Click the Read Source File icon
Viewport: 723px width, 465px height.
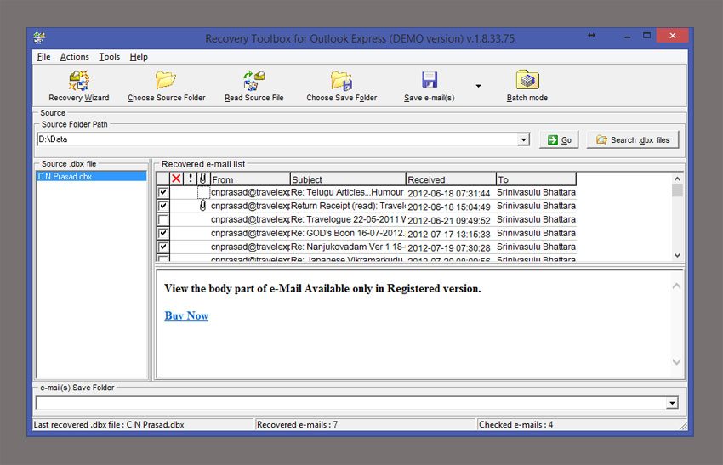(x=253, y=80)
